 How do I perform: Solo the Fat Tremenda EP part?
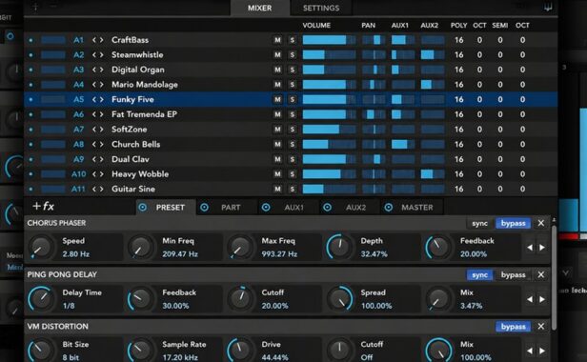pos(292,114)
